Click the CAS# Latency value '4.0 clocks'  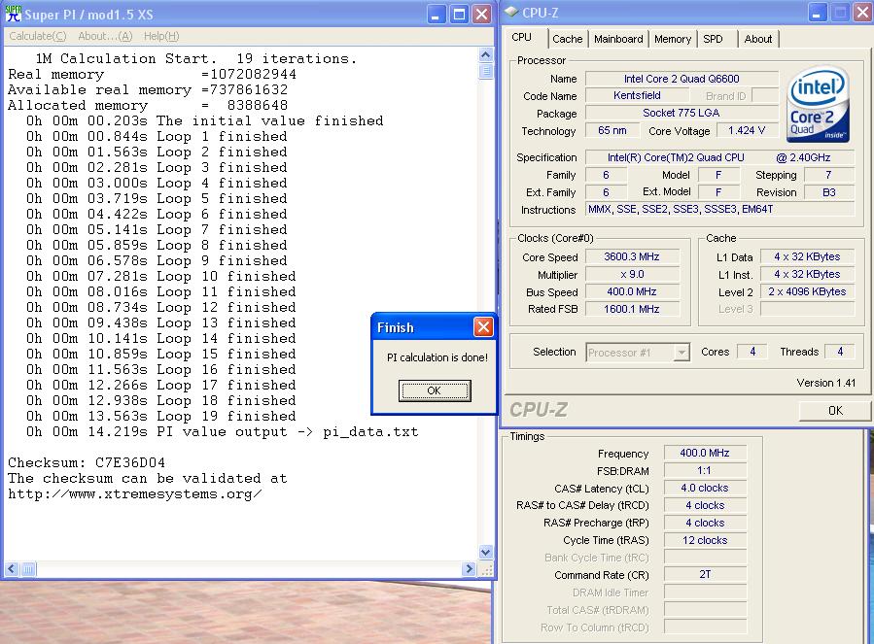point(705,488)
